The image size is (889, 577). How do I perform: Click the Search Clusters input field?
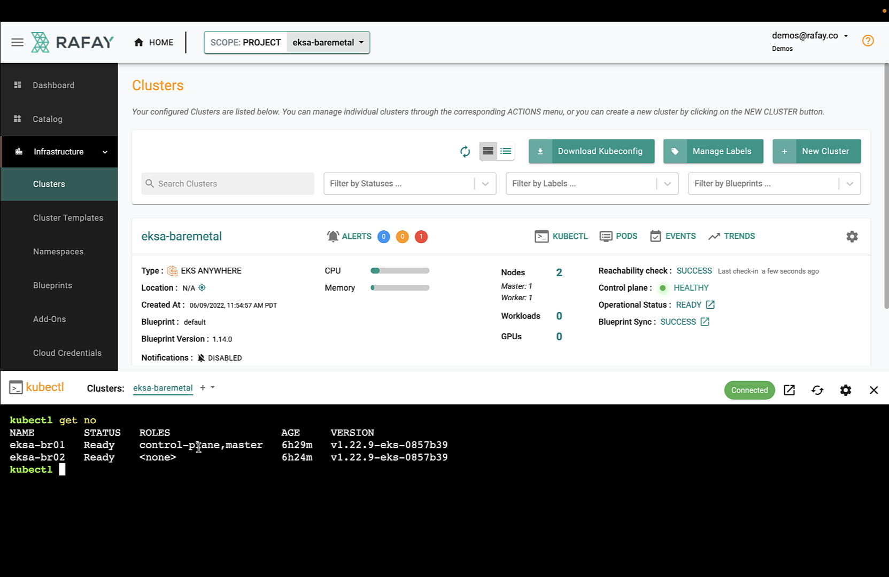228,184
